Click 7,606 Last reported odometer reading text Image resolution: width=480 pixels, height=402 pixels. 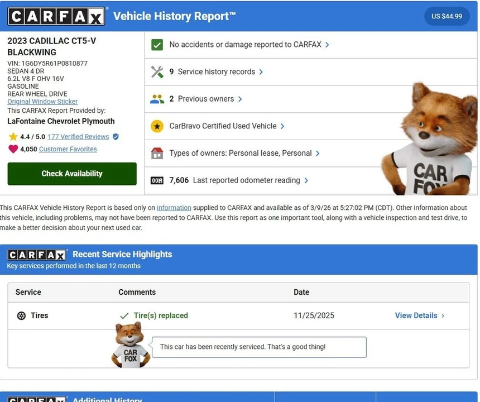pyautogui.click(x=235, y=181)
